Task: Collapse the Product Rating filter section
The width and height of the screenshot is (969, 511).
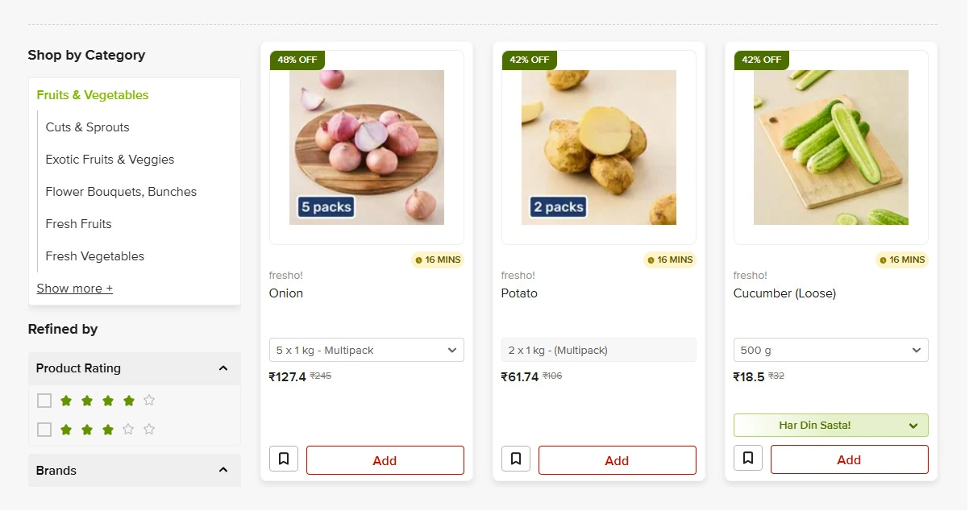Action: pyautogui.click(x=223, y=368)
